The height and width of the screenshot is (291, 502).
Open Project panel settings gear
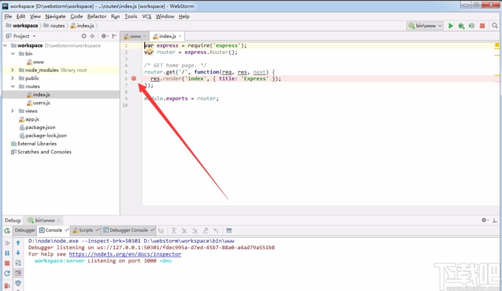(x=104, y=36)
